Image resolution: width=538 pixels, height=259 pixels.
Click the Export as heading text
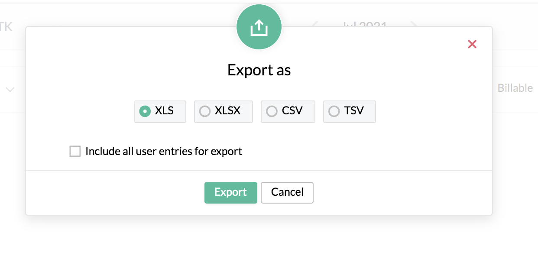[259, 70]
